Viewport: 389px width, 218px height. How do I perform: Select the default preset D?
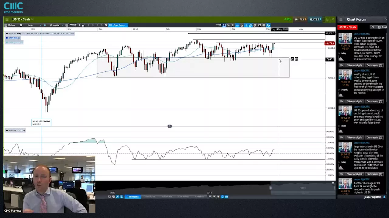pos(80,25)
